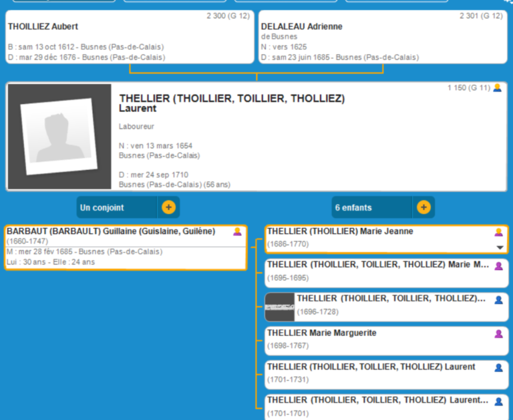Click Laurent's placeholder profile photo
The height and width of the screenshot is (420, 513).
tap(59, 137)
